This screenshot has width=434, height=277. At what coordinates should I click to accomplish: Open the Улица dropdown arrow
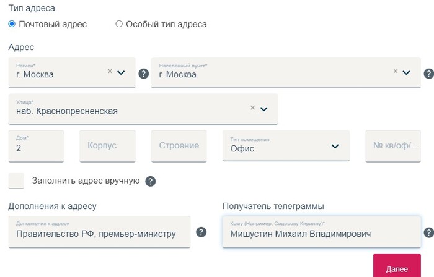pos(263,109)
